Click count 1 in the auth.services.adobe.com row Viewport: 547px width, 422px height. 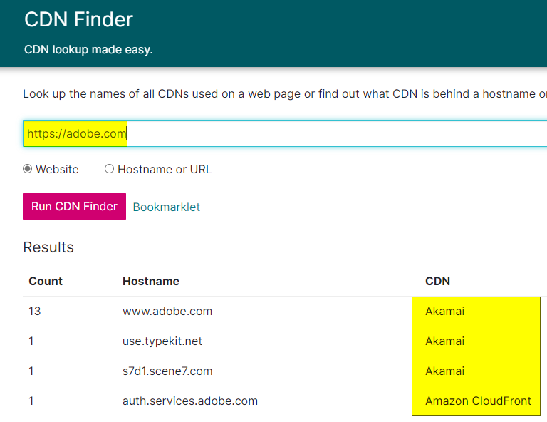click(x=31, y=401)
